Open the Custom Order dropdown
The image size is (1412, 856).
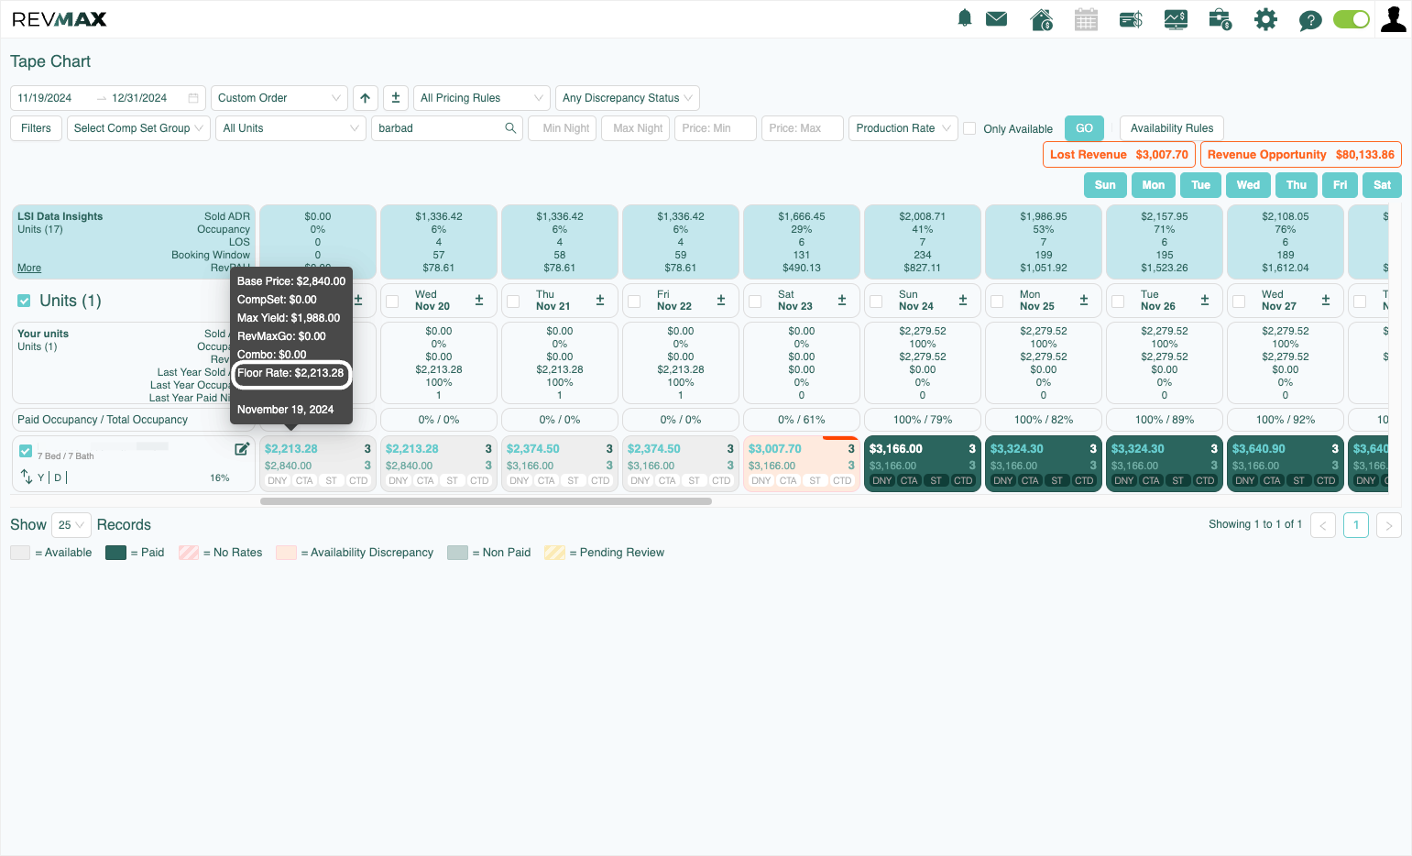[x=279, y=98]
